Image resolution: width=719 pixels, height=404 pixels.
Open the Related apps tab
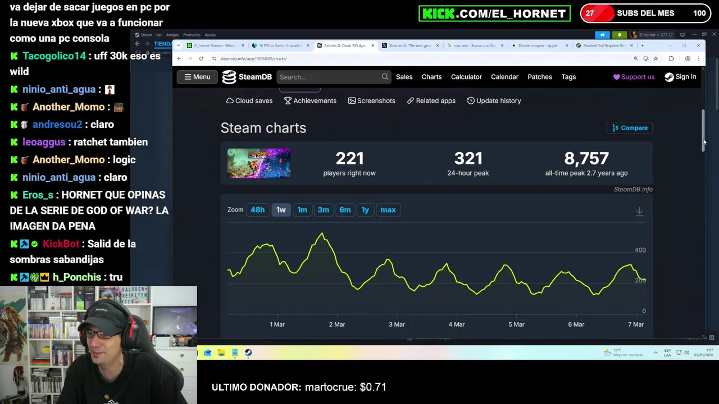coord(431,100)
